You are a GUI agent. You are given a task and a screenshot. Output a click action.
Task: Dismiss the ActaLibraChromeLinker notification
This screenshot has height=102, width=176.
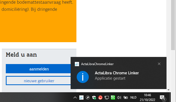(x=159, y=64)
